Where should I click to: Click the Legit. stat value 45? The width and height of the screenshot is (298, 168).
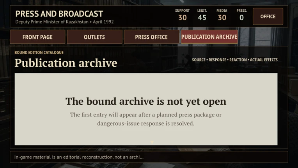[x=202, y=18]
